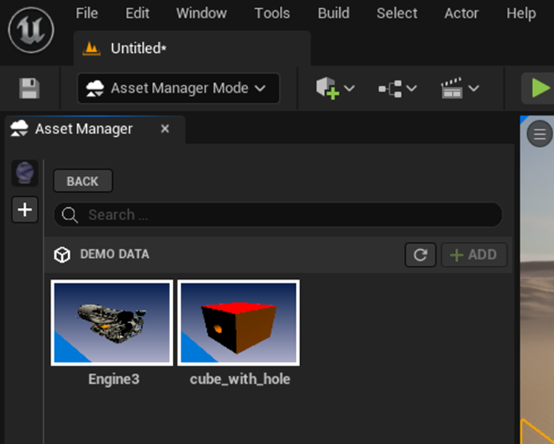Click the globe icon in Asset Manager sidebar
Image resolution: width=554 pixels, height=444 pixels.
(x=25, y=174)
